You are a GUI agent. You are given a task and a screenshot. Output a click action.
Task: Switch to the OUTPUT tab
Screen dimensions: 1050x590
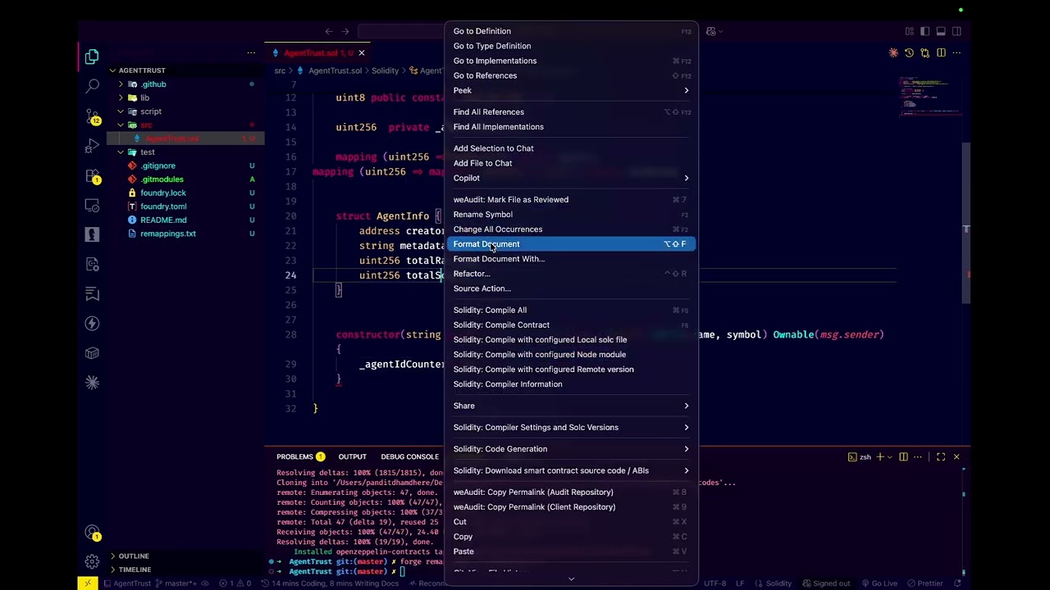click(x=352, y=456)
